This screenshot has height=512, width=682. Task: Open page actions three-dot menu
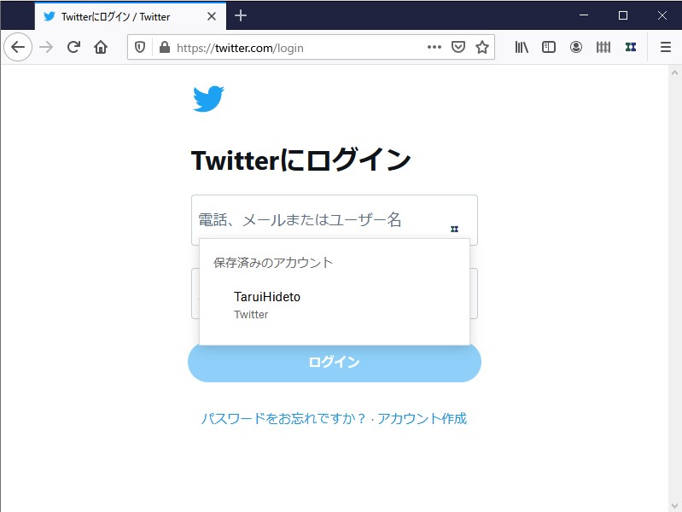(x=434, y=47)
